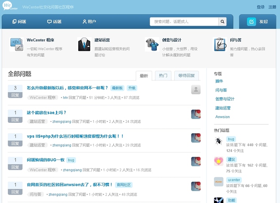Open the 话题 navigation item
280x203 pixels.
(54, 22)
